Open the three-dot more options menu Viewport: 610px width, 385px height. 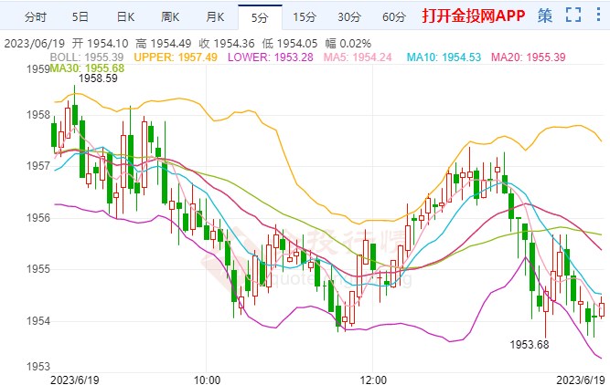pyautogui.click(x=598, y=15)
